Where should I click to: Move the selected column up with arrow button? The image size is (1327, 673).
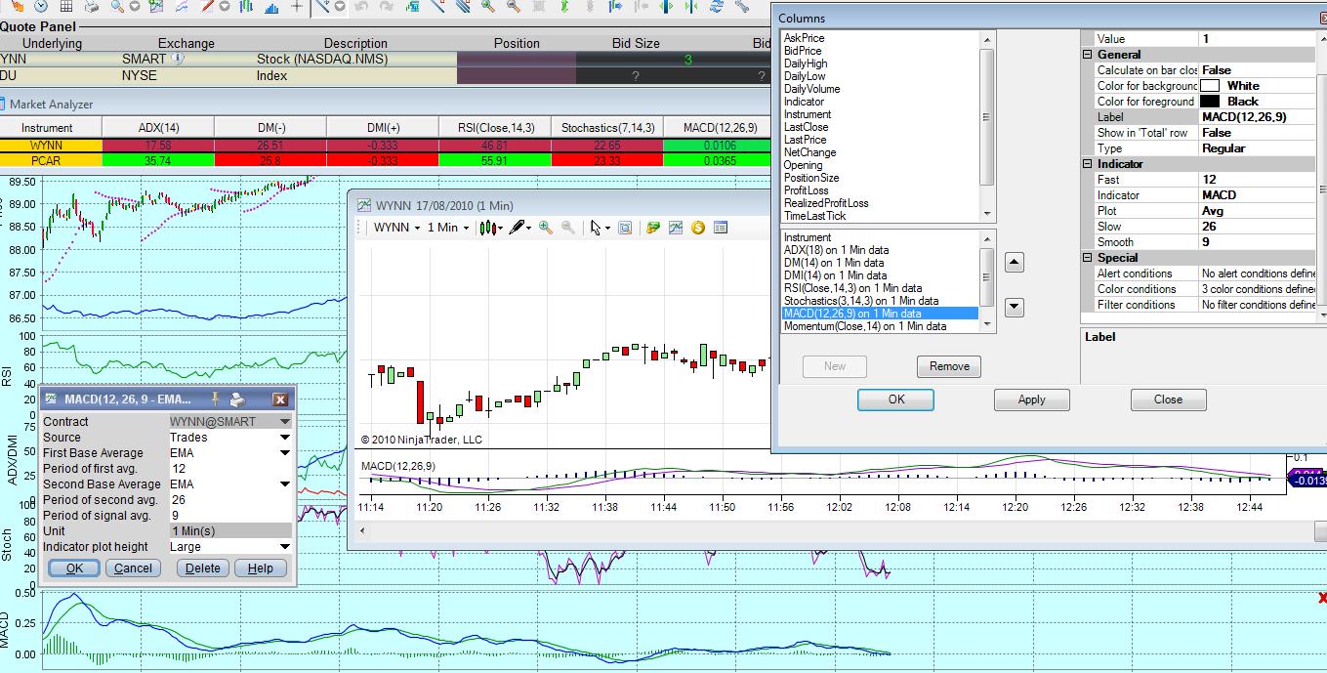click(1014, 262)
